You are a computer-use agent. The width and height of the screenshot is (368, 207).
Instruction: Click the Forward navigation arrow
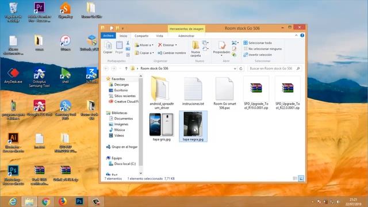click(114, 68)
